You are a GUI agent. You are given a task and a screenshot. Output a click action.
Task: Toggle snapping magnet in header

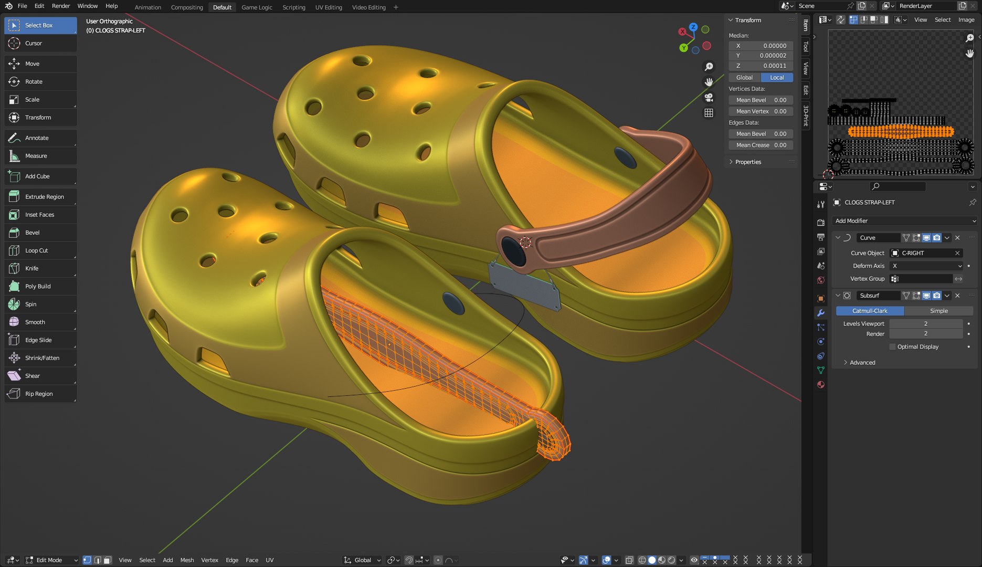click(409, 560)
